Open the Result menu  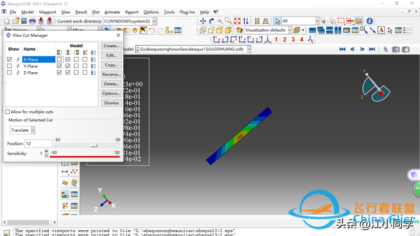(81, 12)
